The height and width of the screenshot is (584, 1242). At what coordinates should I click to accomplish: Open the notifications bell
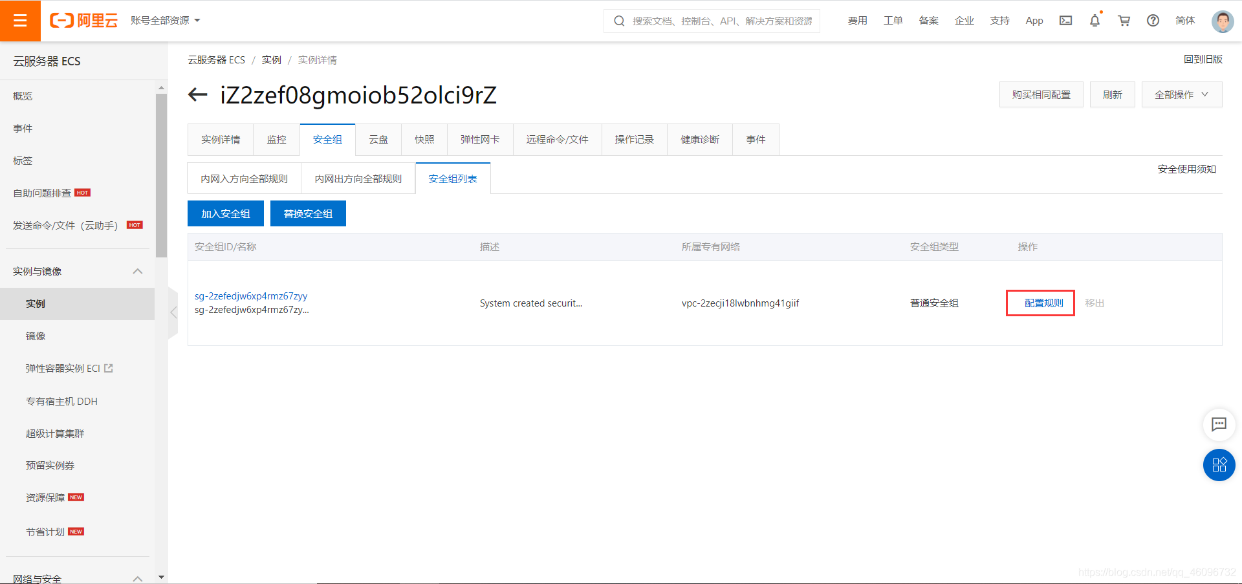pos(1095,21)
